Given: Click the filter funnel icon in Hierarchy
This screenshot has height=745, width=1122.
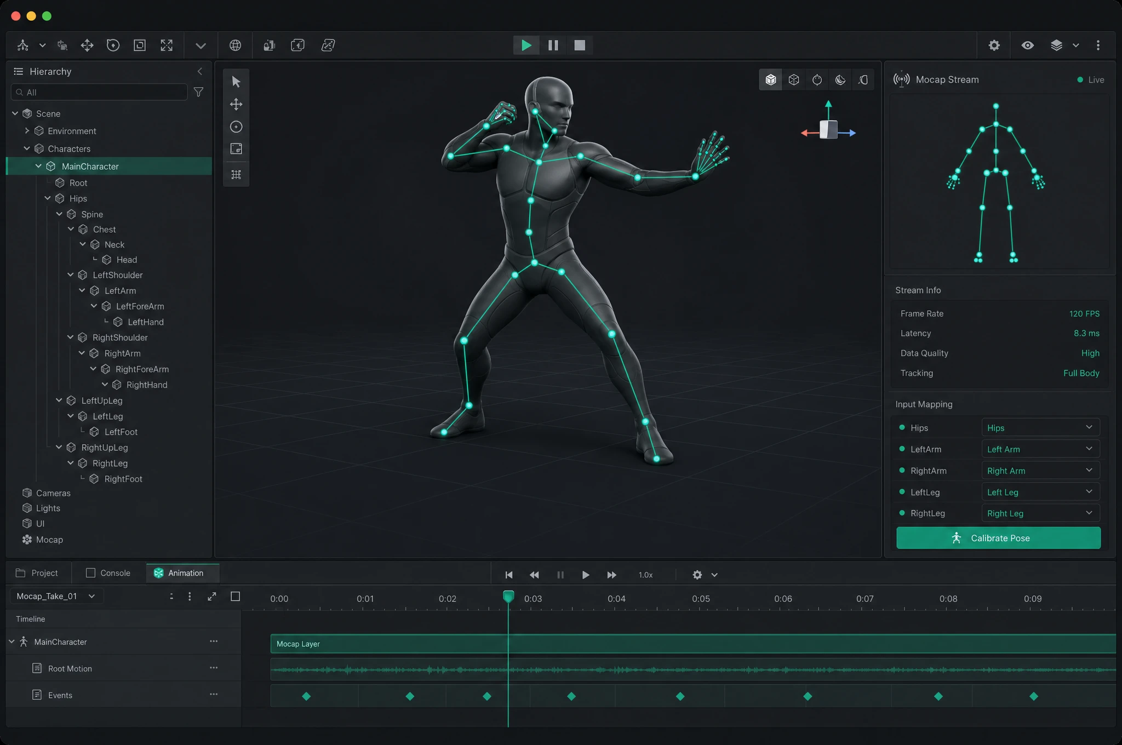Looking at the screenshot, I should (199, 92).
